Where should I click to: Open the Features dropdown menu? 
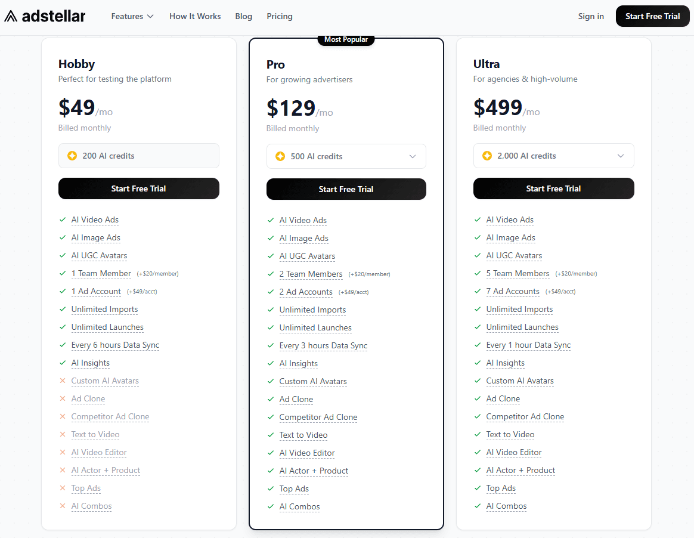pos(132,16)
